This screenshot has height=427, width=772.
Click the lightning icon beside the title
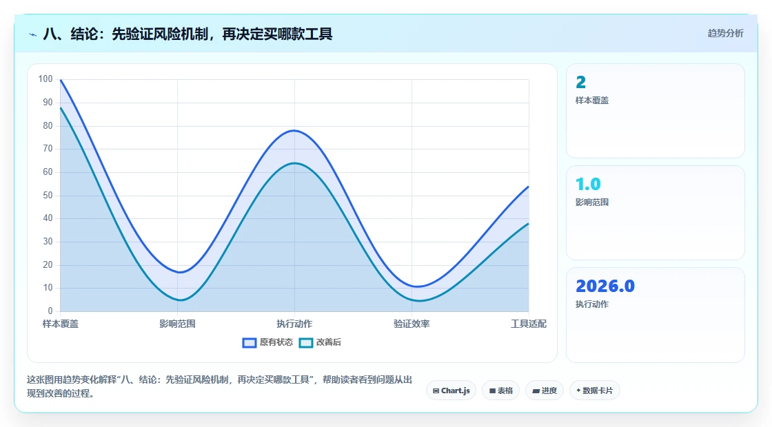[x=33, y=34]
